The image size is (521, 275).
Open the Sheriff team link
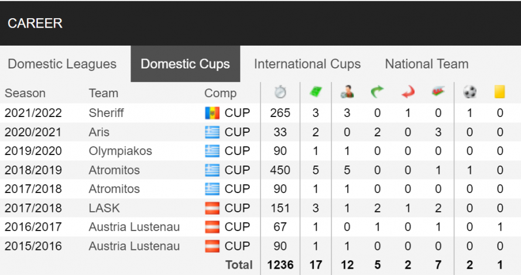point(106,113)
